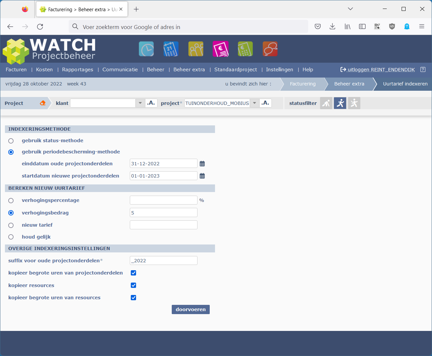Open the QR code extension icon
The image size is (432, 356).
[377, 26]
